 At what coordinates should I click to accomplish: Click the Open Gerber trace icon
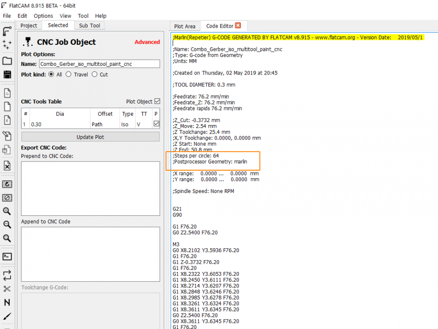tap(7, 31)
